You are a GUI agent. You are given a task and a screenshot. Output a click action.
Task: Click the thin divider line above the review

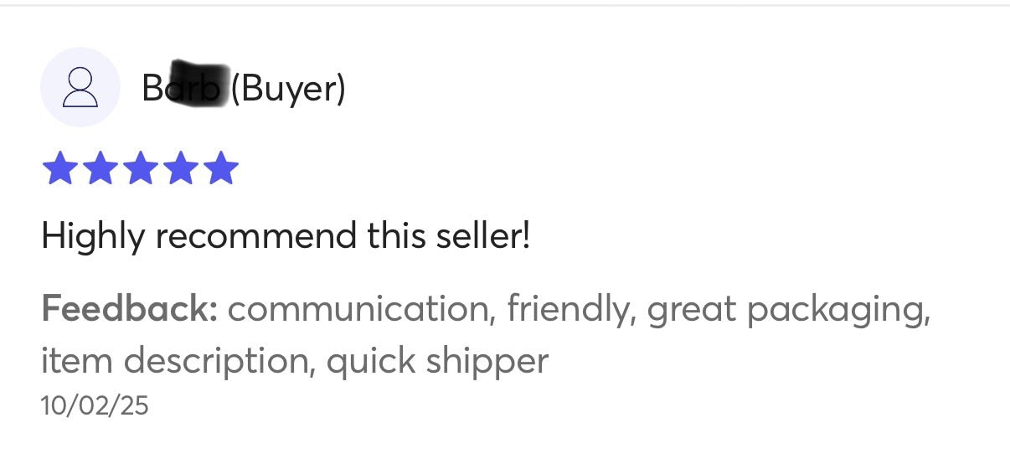tap(505, 6)
